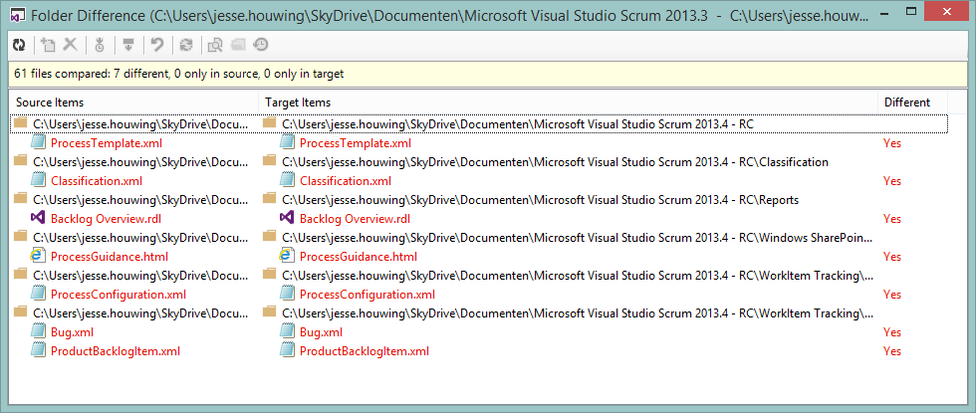
Task: Sort by Different column header
Action: [x=912, y=102]
